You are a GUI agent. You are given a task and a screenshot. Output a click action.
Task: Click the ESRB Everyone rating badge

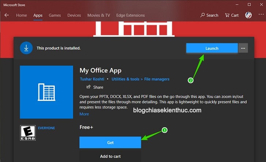(28, 133)
